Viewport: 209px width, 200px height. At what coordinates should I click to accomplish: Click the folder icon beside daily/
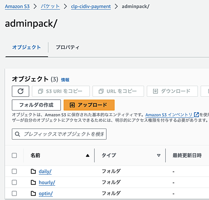coord(33,171)
